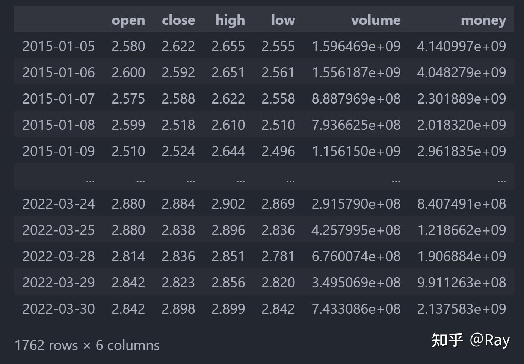Click the close value 2.518

[178, 125]
